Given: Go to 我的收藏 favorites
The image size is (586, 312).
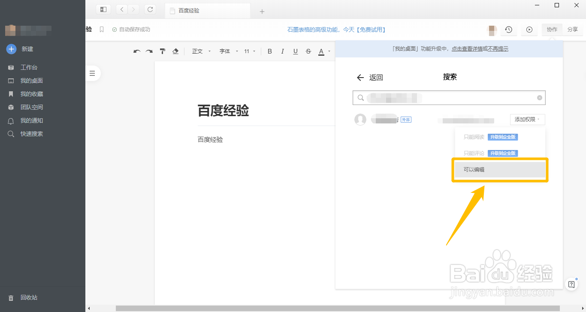Looking at the screenshot, I should pyautogui.click(x=31, y=94).
